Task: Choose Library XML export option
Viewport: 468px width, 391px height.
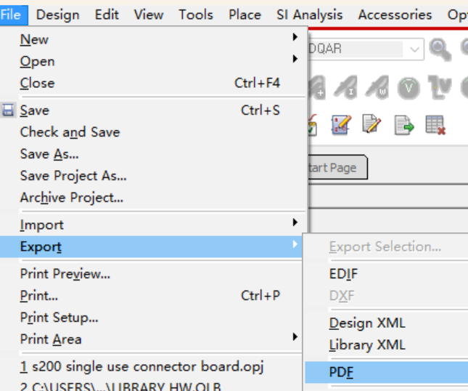Action: tap(387, 345)
